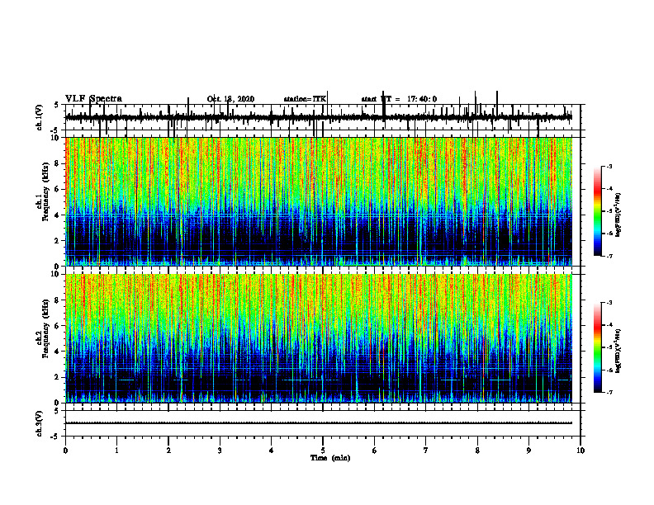This screenshot has width=654, height=505.
Task: Click the ch.2 "Frequency (kHz)" axis label
Action: [x=46, y=328]
